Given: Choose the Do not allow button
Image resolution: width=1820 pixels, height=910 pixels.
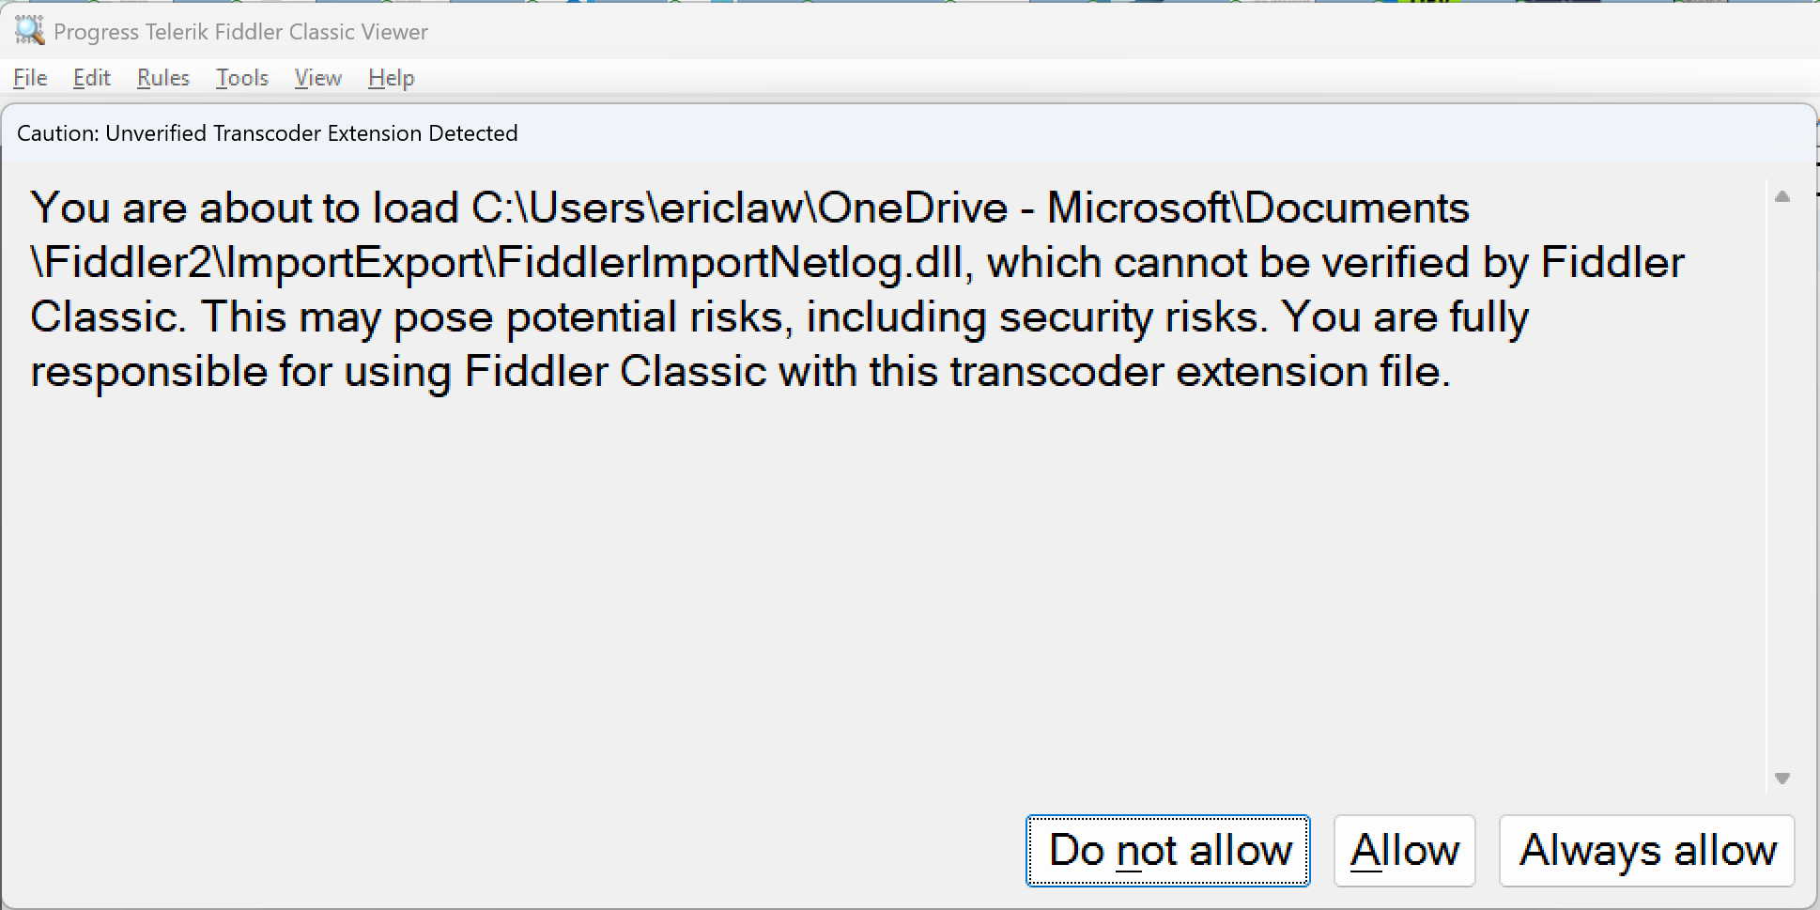Looking at the screenshot, I should (x=1168, y=851).
